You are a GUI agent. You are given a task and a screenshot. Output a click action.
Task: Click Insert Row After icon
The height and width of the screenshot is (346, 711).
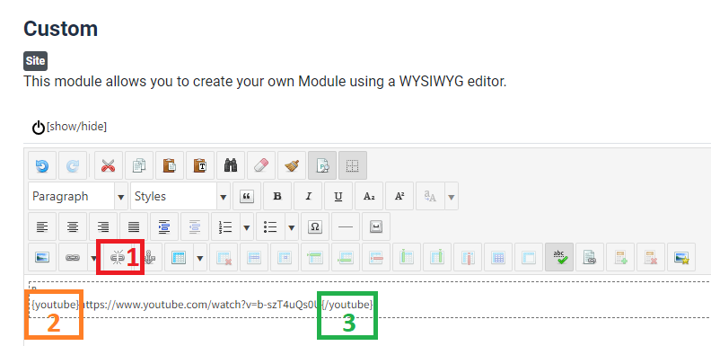[x=346, y=257]
